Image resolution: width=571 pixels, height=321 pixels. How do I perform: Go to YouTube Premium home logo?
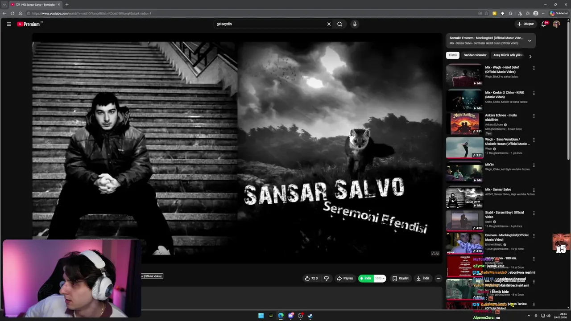[29, 24]
